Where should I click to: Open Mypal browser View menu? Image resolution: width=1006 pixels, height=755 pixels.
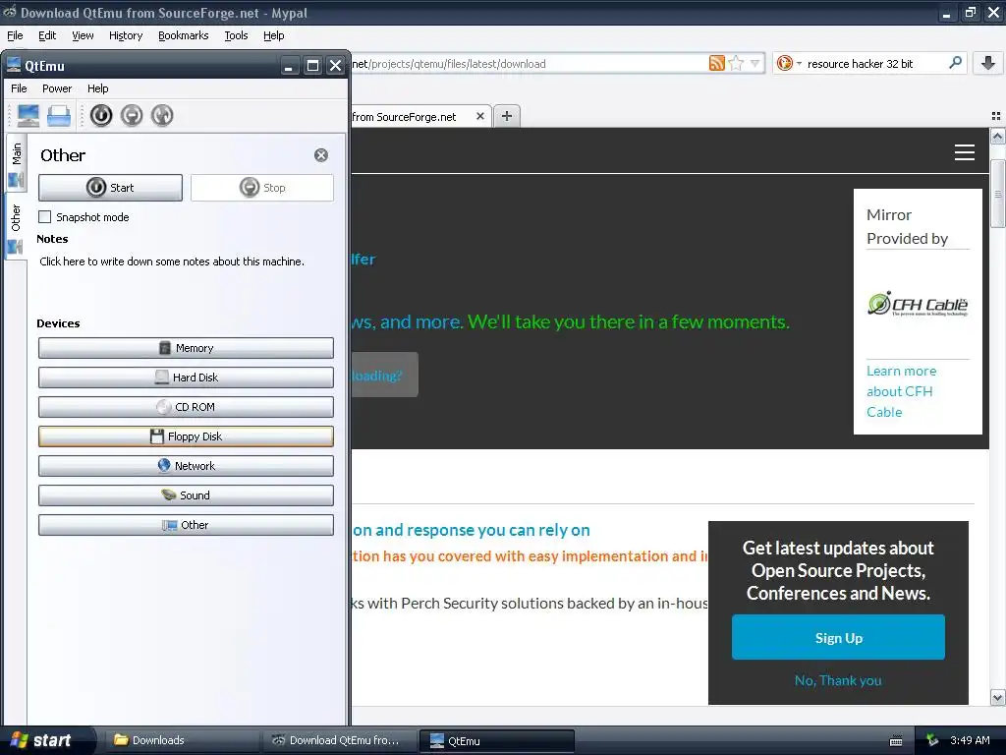click(x=83, y=35)
